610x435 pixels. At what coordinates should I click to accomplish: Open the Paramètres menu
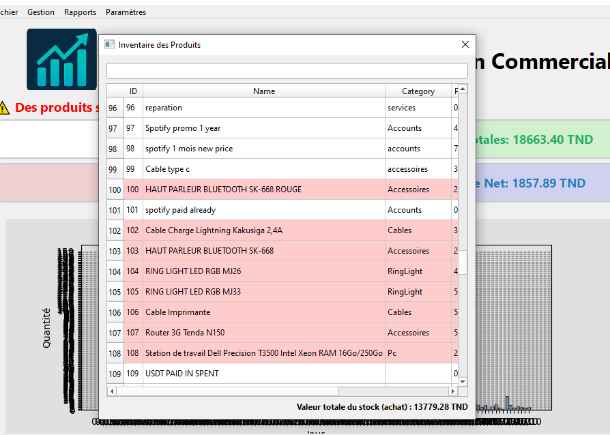click(x=126, y=12)
